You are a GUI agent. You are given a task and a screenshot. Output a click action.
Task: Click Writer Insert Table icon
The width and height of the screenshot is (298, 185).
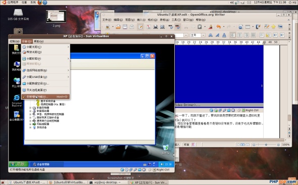click(x=247, y=27)
